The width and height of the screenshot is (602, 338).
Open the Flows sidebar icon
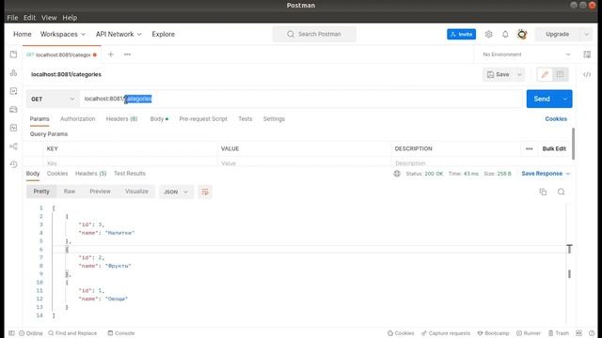tap(13, 146)
